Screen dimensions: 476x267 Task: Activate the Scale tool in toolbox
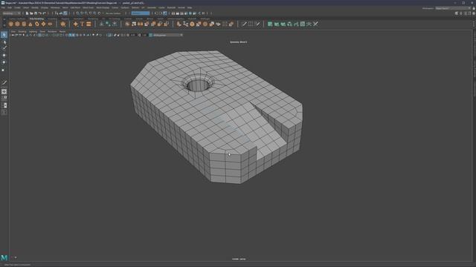click(x=4, y=70)
